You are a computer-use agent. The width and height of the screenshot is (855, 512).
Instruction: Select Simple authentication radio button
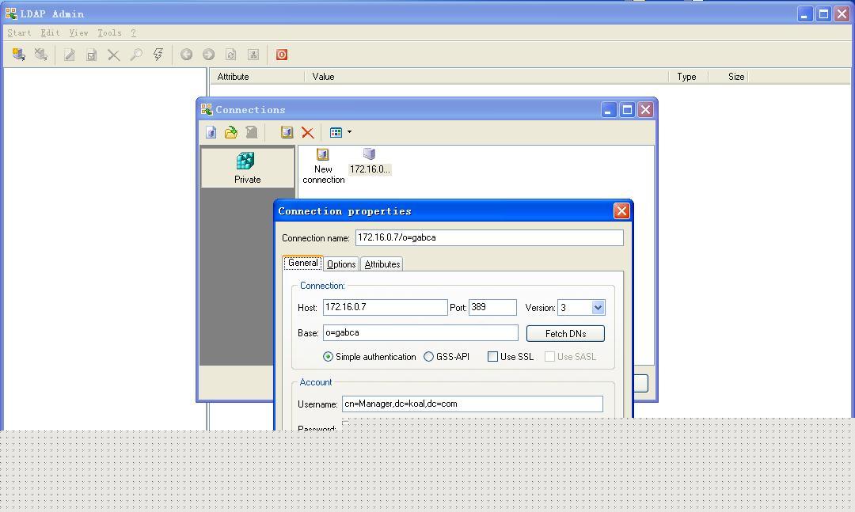328,357
